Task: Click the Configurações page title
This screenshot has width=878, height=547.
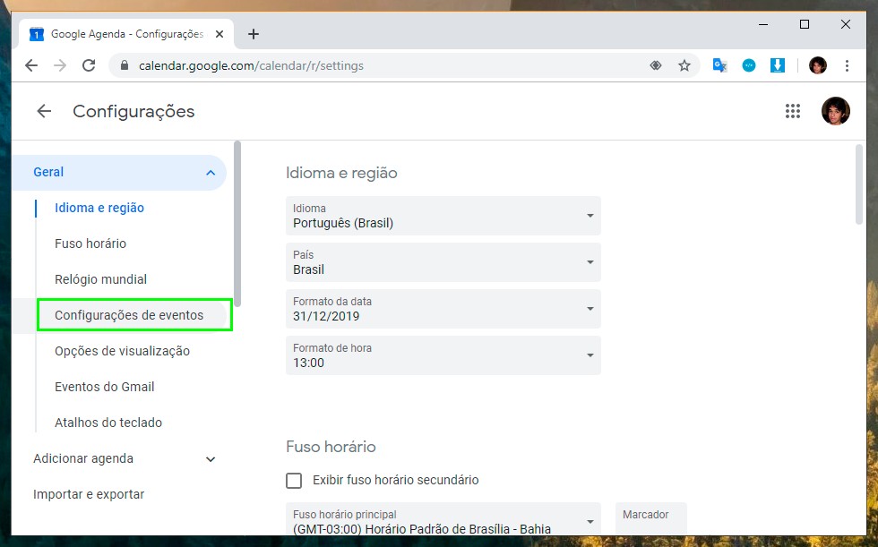Action: click(133, 111)
